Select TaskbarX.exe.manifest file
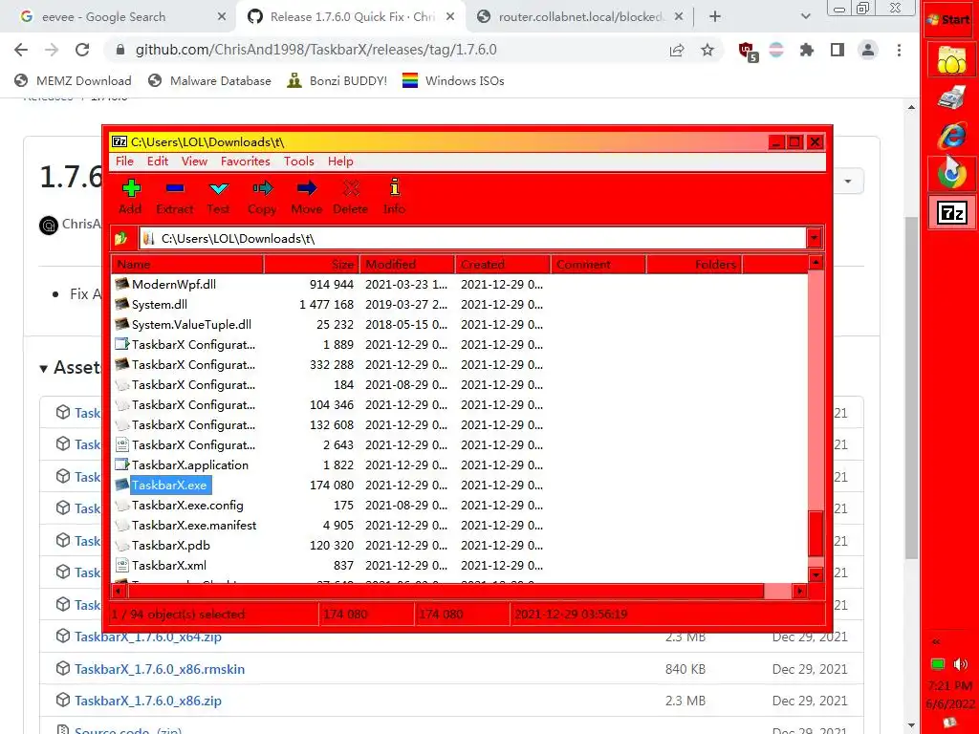 pos(193,525)
